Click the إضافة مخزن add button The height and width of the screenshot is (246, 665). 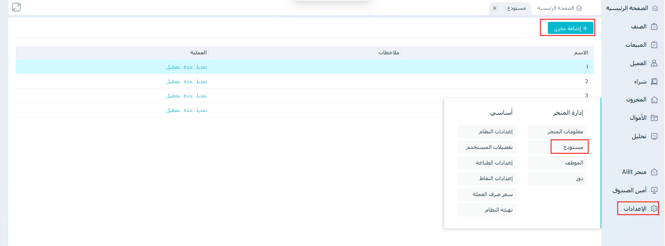point(570,28)
